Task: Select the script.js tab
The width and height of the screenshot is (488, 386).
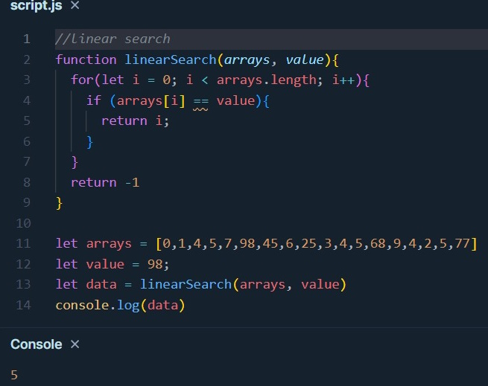Action: (36, 6)
